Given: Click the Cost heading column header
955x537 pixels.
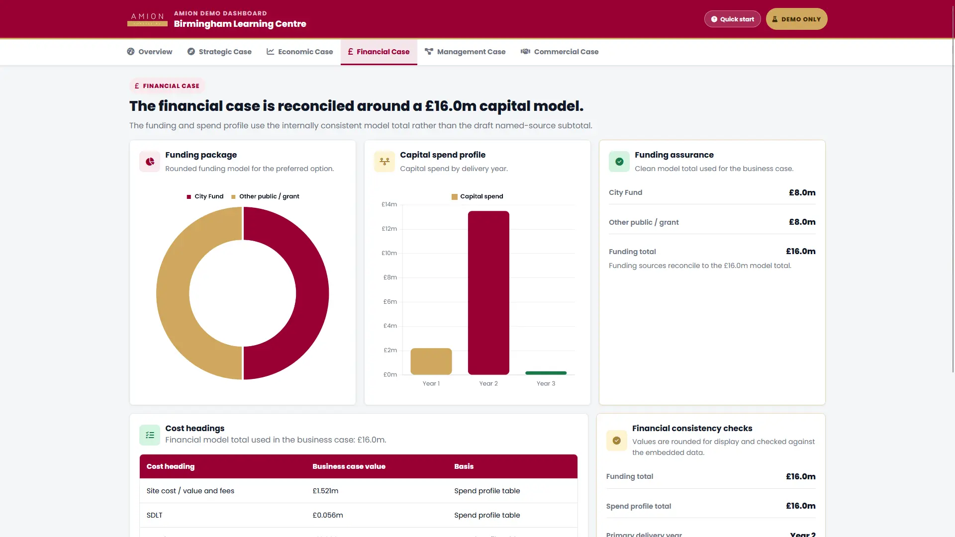Looking at the screenshot, I should [171, 466].
